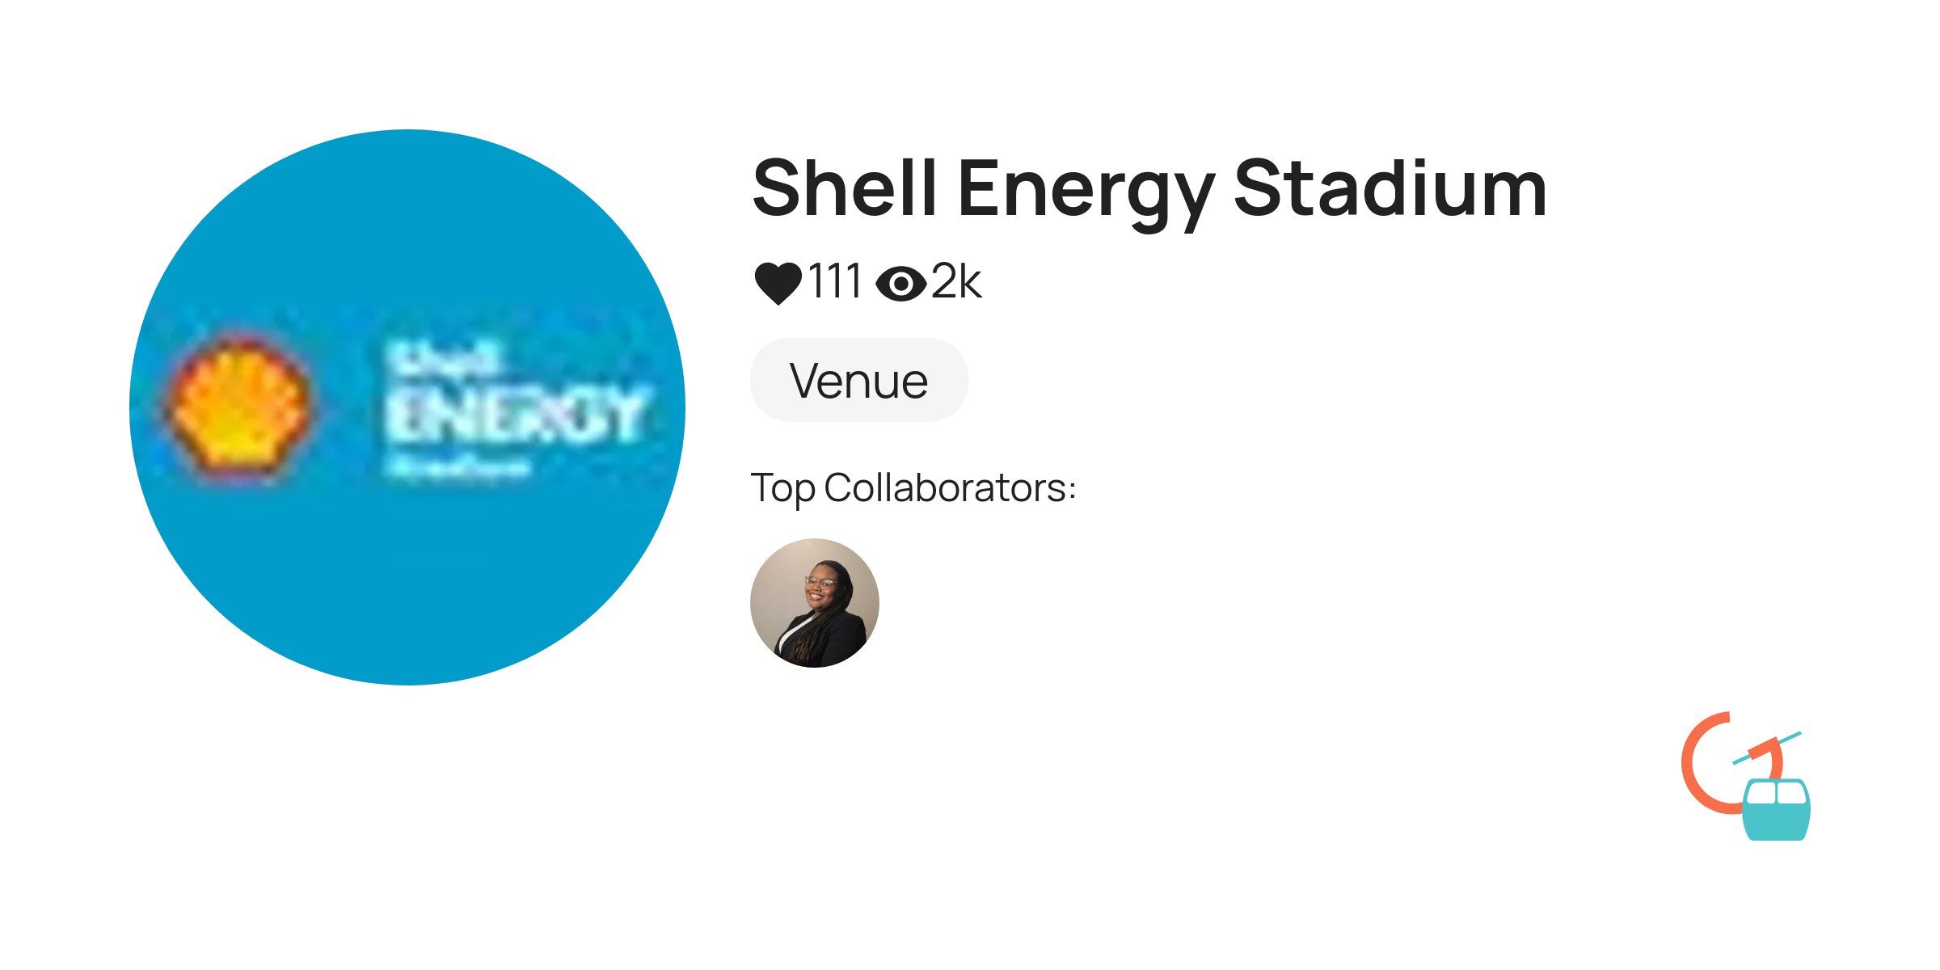This screenshot has height=970, width=1940.
Task: Click the Shell Energy Stadium title
Action: (1148, 189)
